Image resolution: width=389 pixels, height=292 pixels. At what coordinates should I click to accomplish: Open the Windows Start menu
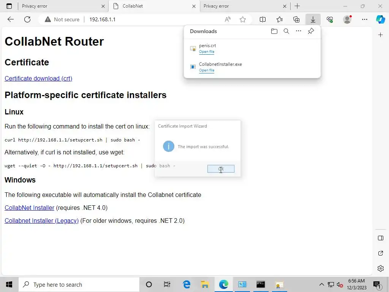pos(9,284)
